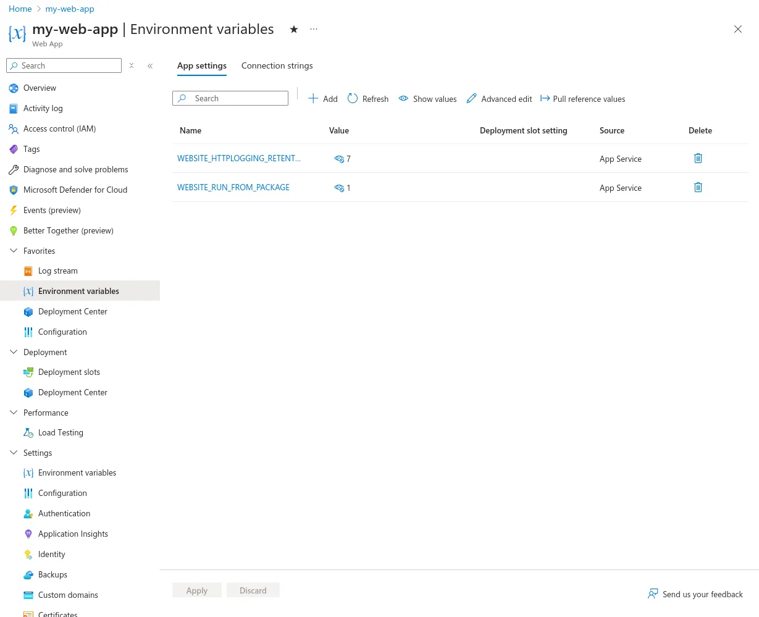The height and width of the screenshot is (617, 759).
Task: Click the Source column header
Action: pyautogui.click(x=612, y=130)
